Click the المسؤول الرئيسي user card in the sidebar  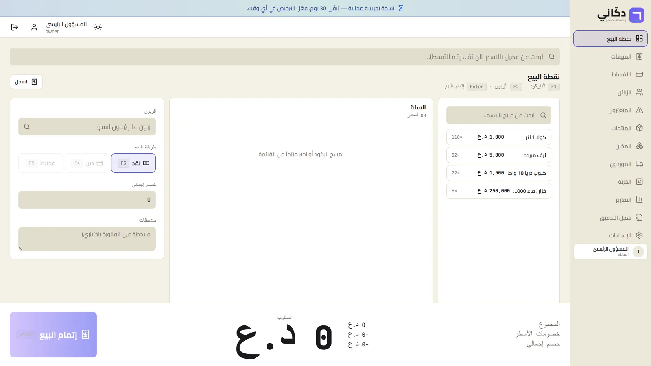pyautogui.click(x=610, y=251)
